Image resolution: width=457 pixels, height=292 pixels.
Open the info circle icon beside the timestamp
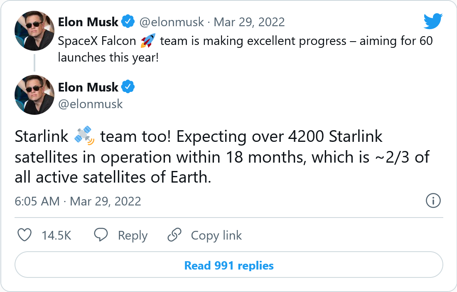click(x=433, y=201)
